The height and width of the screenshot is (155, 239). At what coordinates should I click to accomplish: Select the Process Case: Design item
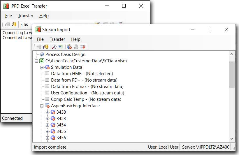[65, 54]
